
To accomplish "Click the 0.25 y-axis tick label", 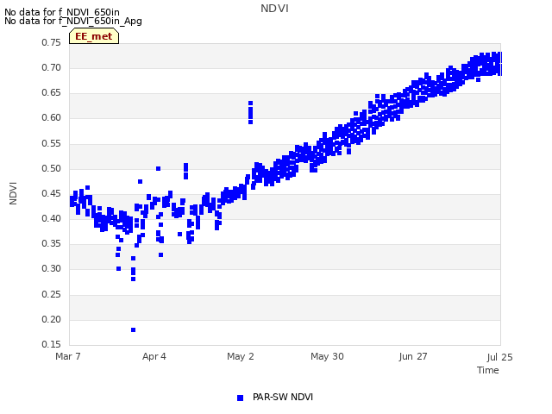I will (x=51, y=294).
